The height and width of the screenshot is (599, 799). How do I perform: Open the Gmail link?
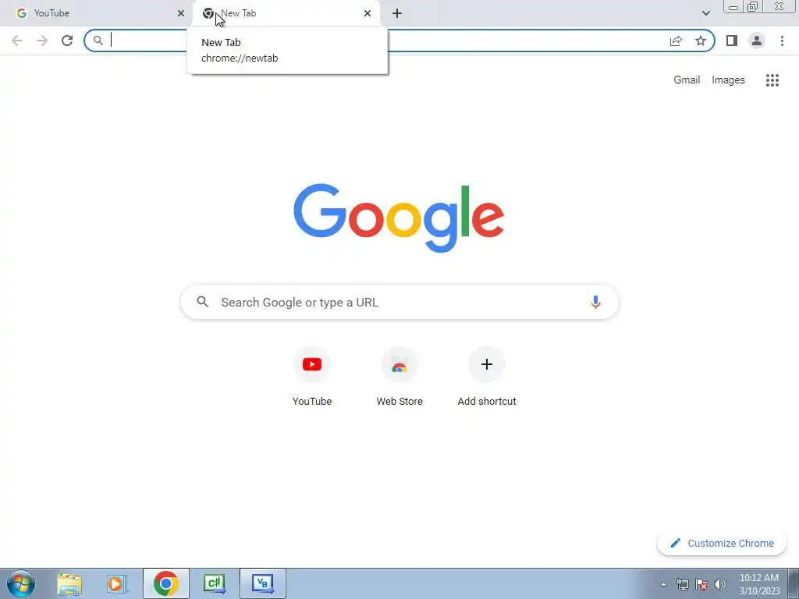click(x=687, y=80)
